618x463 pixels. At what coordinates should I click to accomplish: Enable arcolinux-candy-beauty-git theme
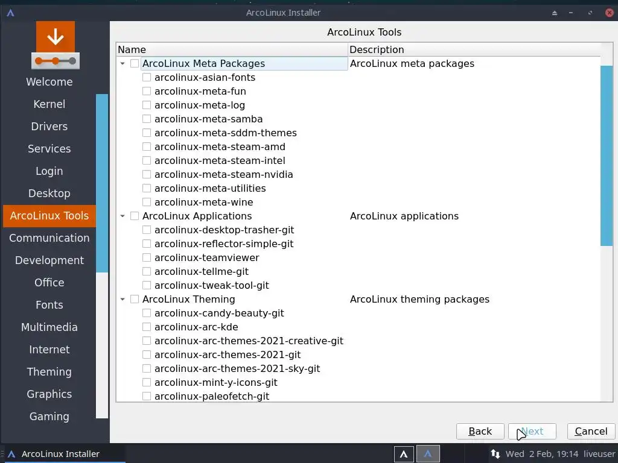147,313
